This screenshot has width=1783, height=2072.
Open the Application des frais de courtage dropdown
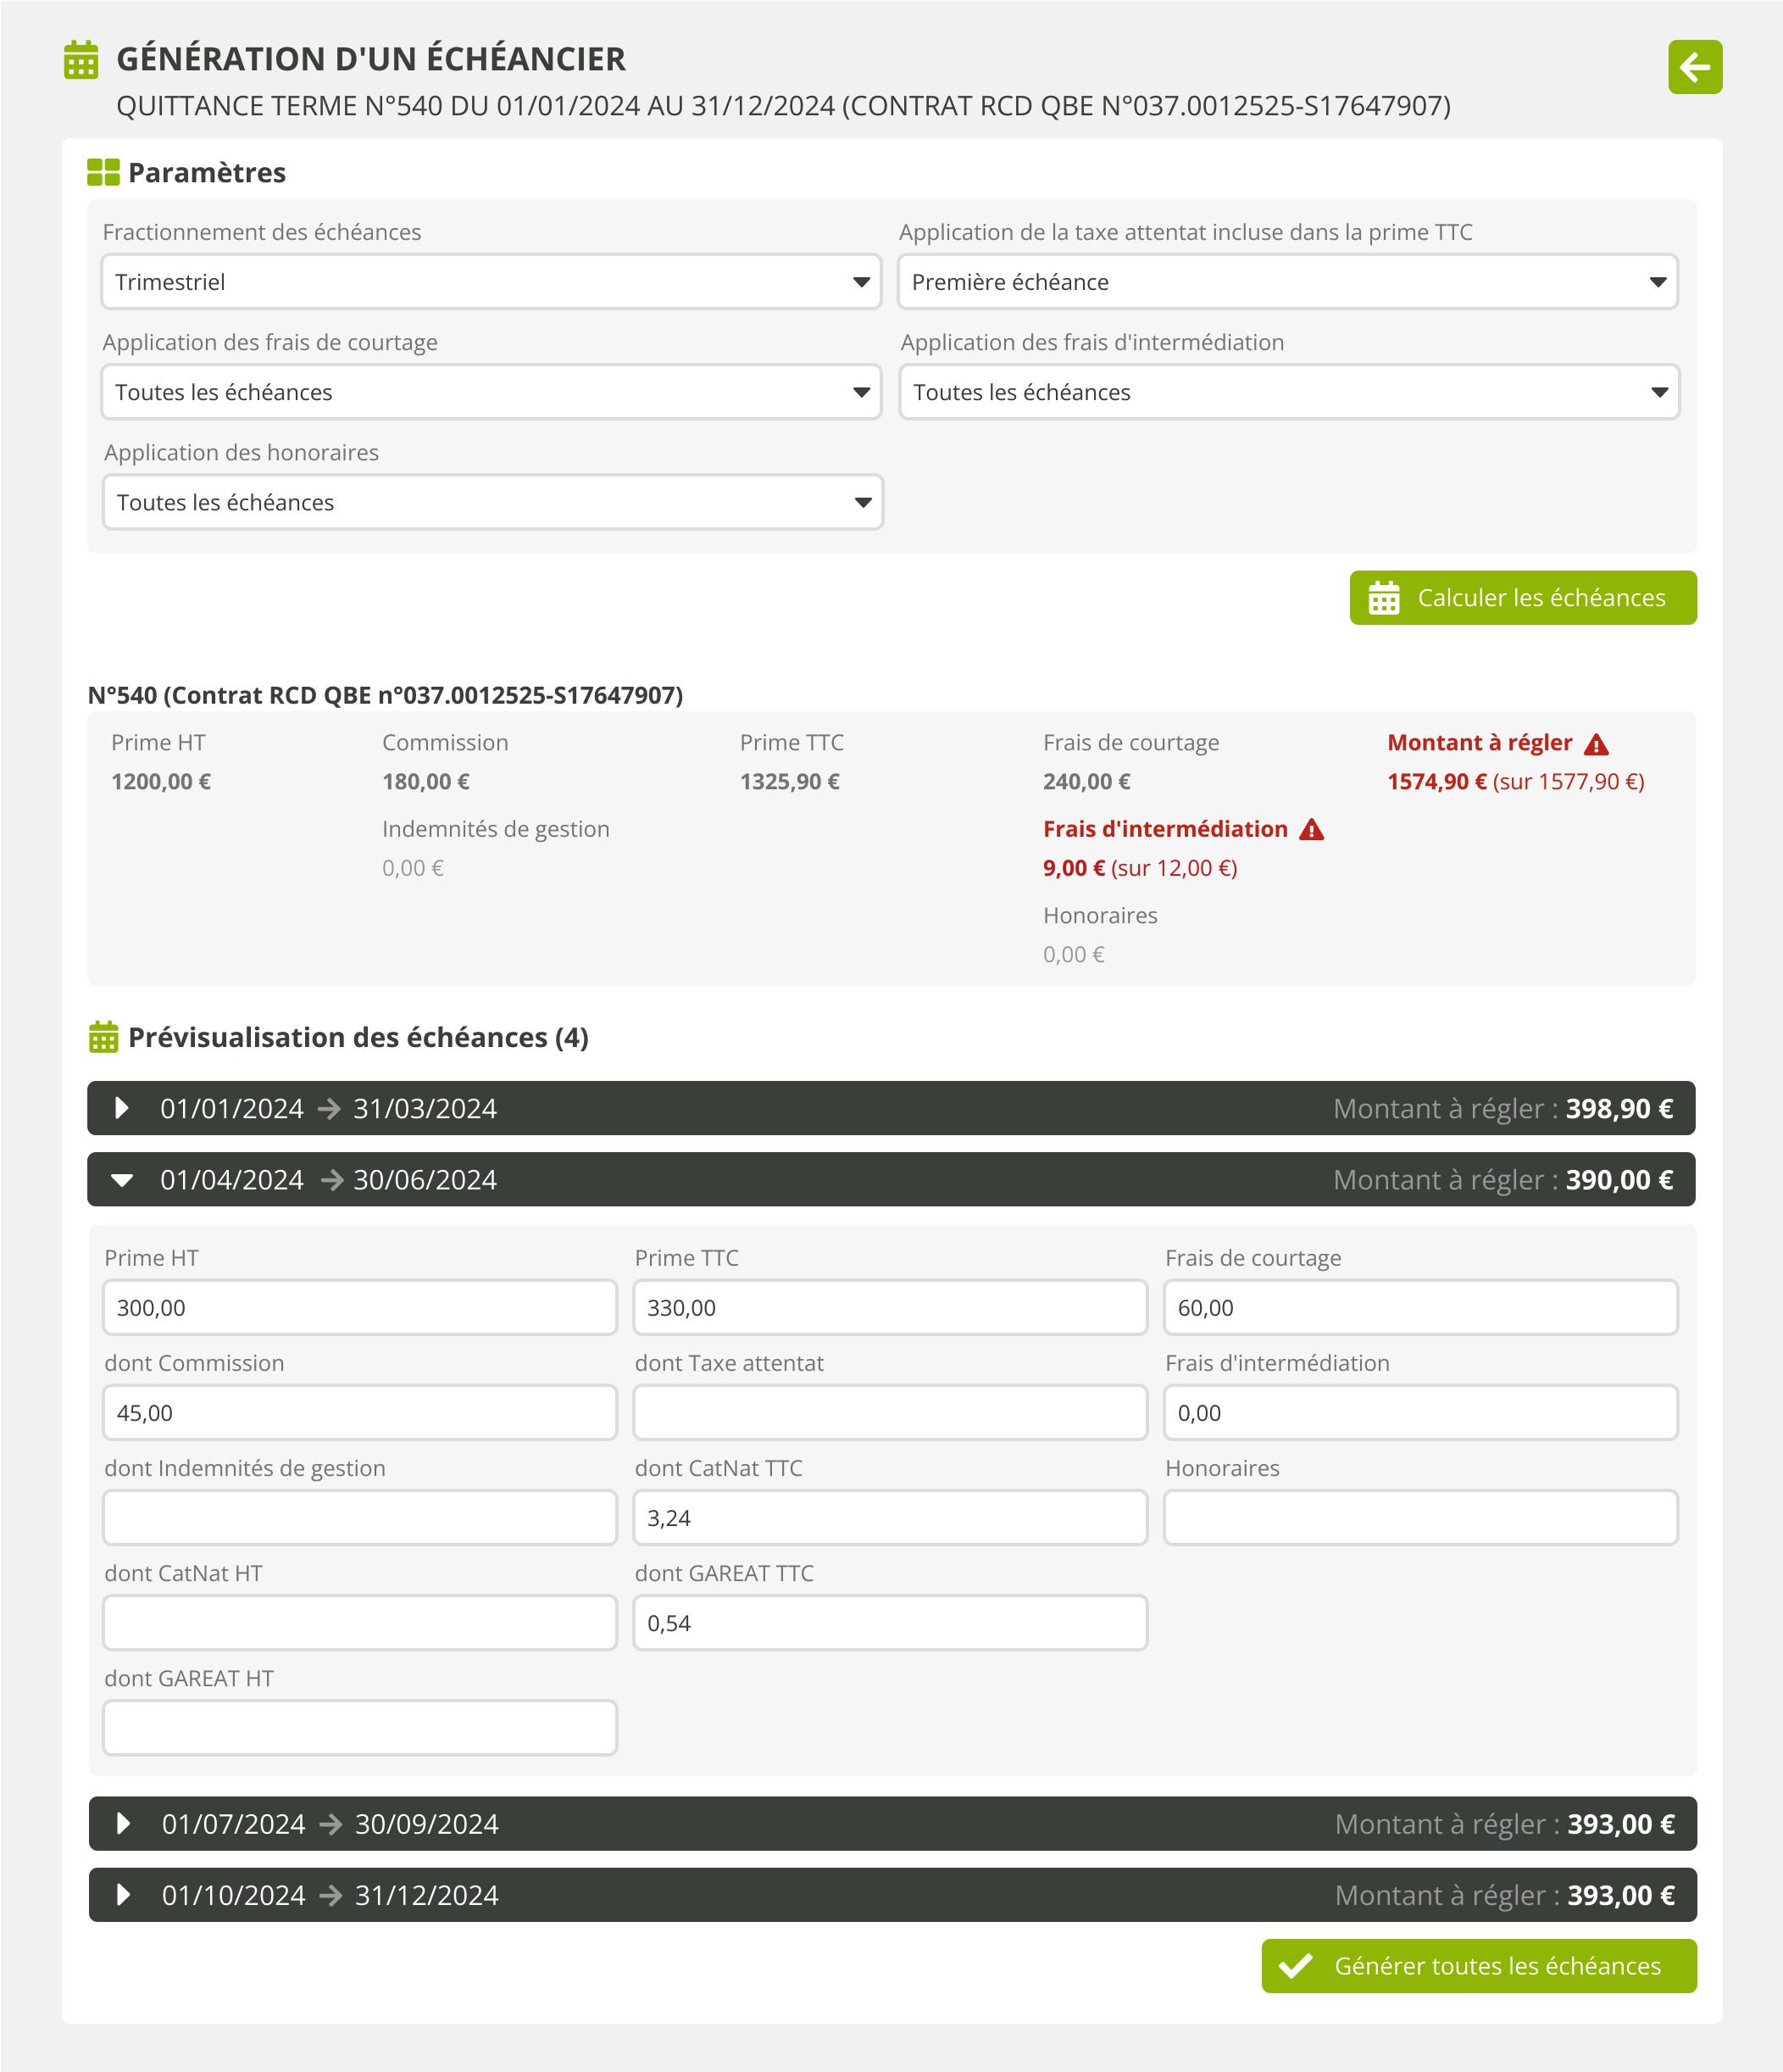click(490, 392)
